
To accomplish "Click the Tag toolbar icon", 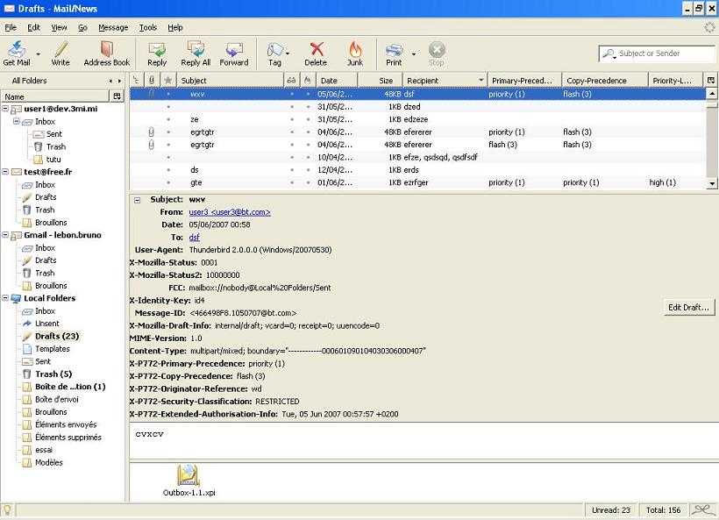I will coord(274,53).
